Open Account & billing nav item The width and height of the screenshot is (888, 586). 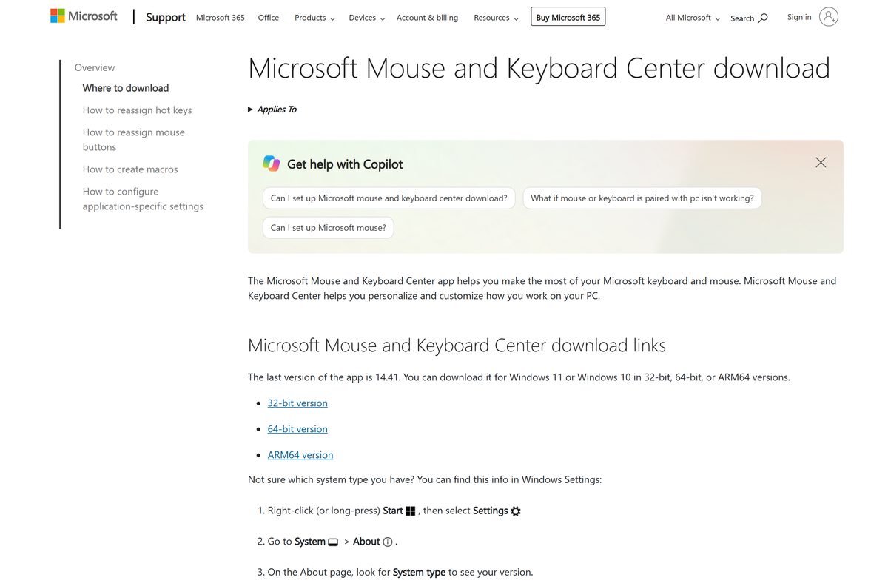coord(427,18)
